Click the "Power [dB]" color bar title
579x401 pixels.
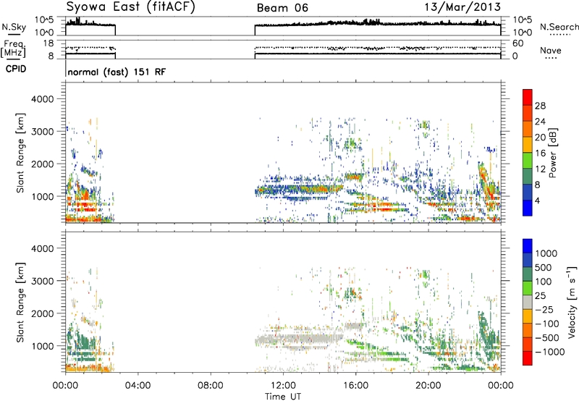552,153
